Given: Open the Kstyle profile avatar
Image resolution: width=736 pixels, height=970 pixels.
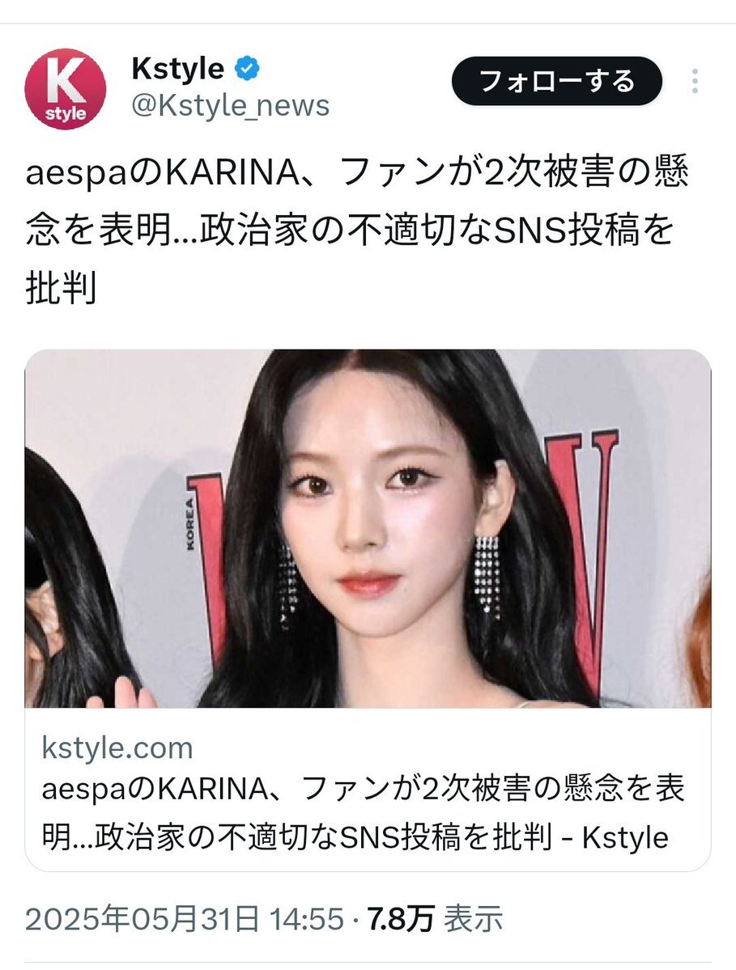Looking at the screenshot, I should (65, 89).
